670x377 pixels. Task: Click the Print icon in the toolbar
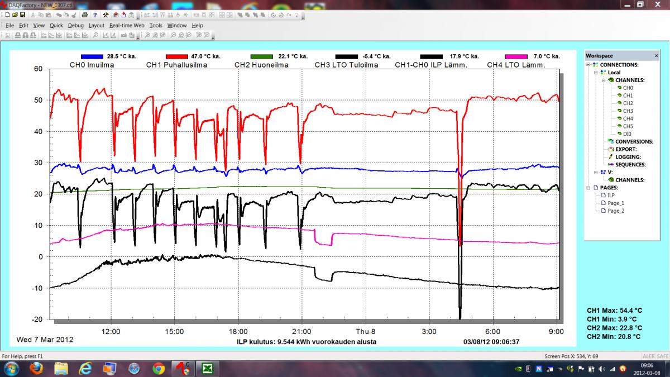pos(84,15)
